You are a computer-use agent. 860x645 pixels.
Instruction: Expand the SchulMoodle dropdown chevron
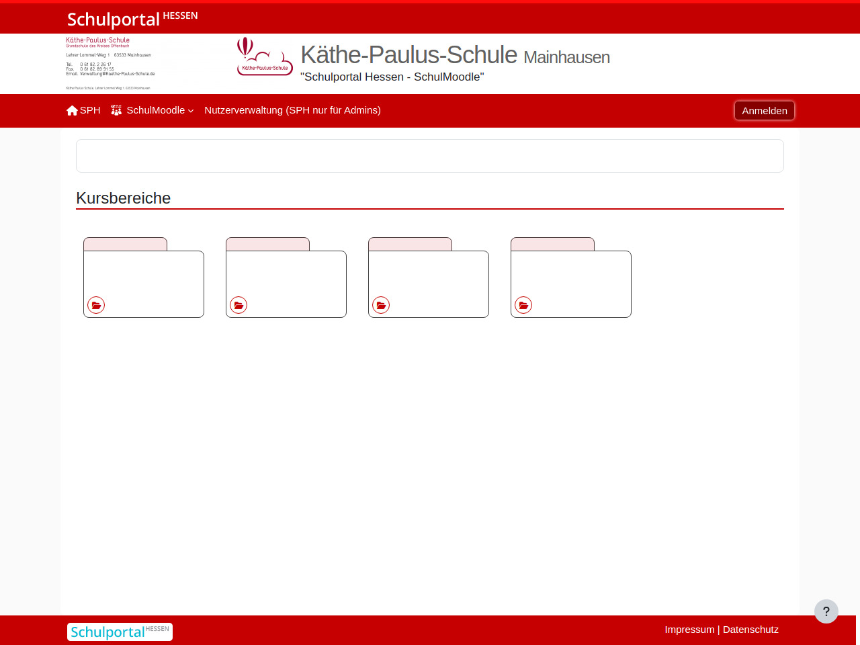point(191,111)
